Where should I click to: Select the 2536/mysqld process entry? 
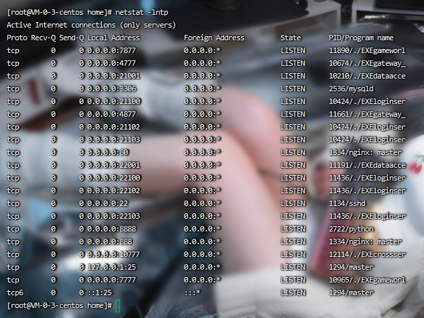click(x=350, y=89)
